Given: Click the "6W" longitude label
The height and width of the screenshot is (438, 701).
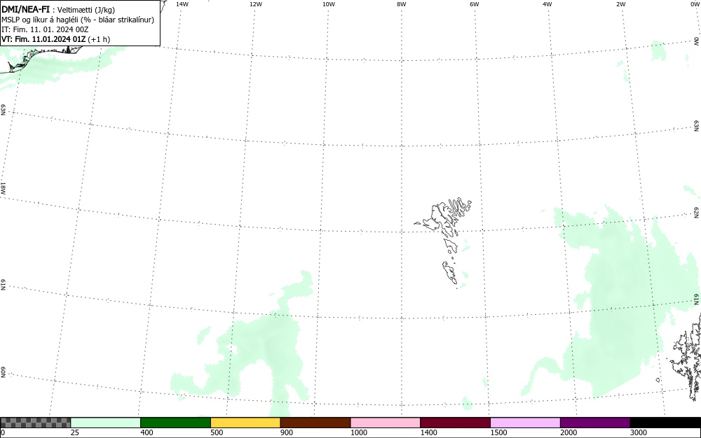Looking at the screenshot, I should [475, 4].
